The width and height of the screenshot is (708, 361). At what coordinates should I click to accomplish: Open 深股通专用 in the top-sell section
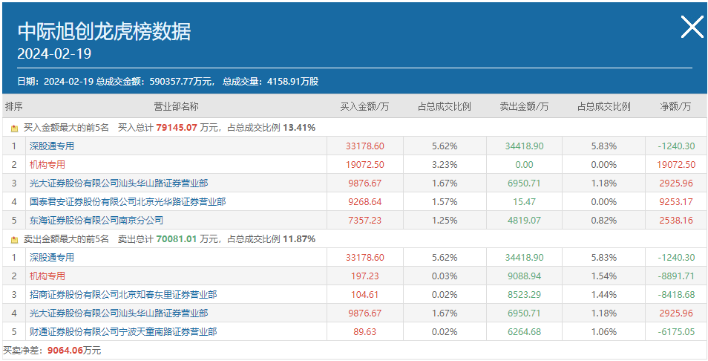tap(52, 257)
